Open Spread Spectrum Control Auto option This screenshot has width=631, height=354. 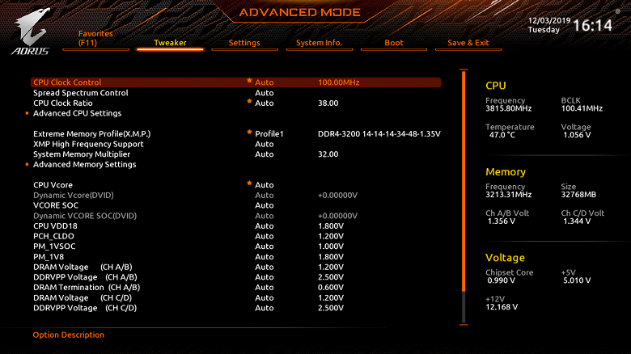click(265, 93)
